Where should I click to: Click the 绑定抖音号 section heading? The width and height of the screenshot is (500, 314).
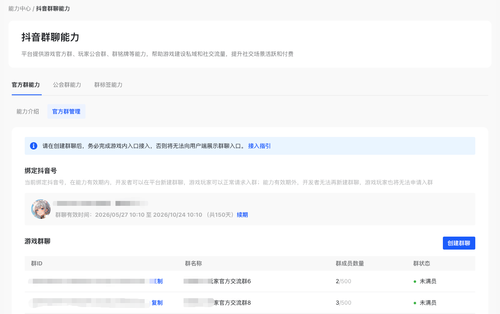pyautogui.click(x=41, y=171)
